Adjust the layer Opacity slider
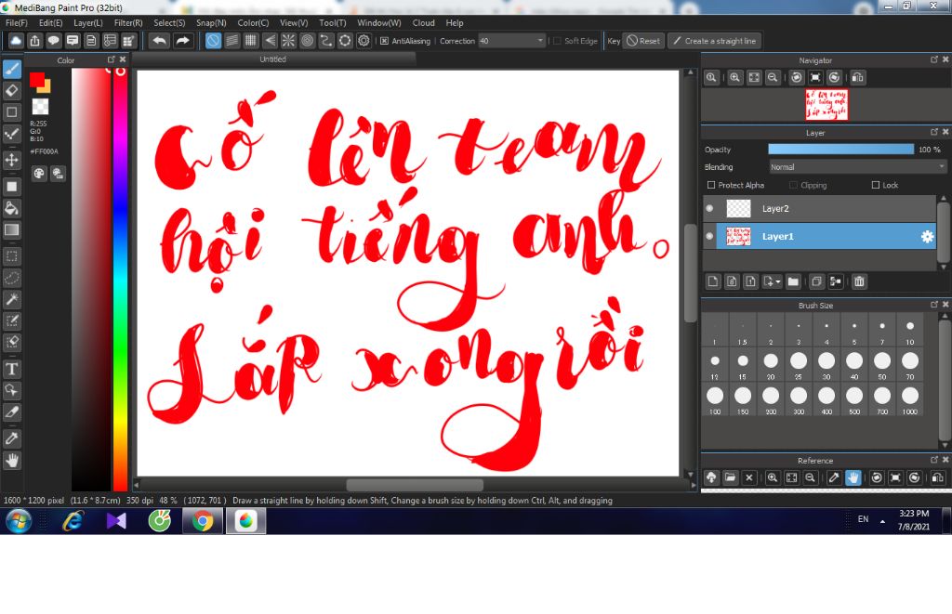952x614 pixels. coord(840,150)
